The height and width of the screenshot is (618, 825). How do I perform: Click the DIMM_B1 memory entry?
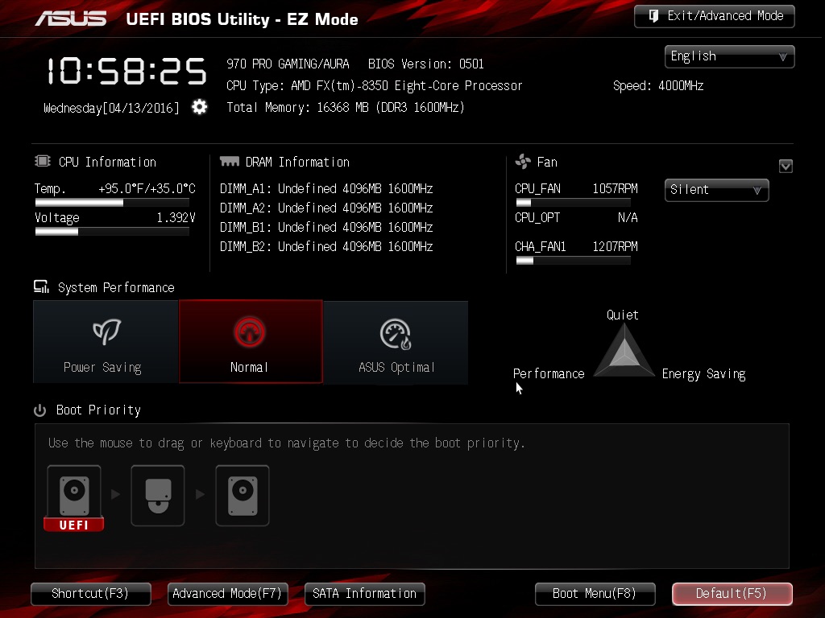click(326, 227)
